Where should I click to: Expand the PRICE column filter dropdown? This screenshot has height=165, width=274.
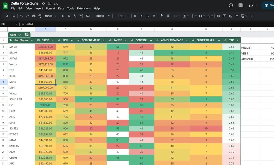(x=53, y=40)
